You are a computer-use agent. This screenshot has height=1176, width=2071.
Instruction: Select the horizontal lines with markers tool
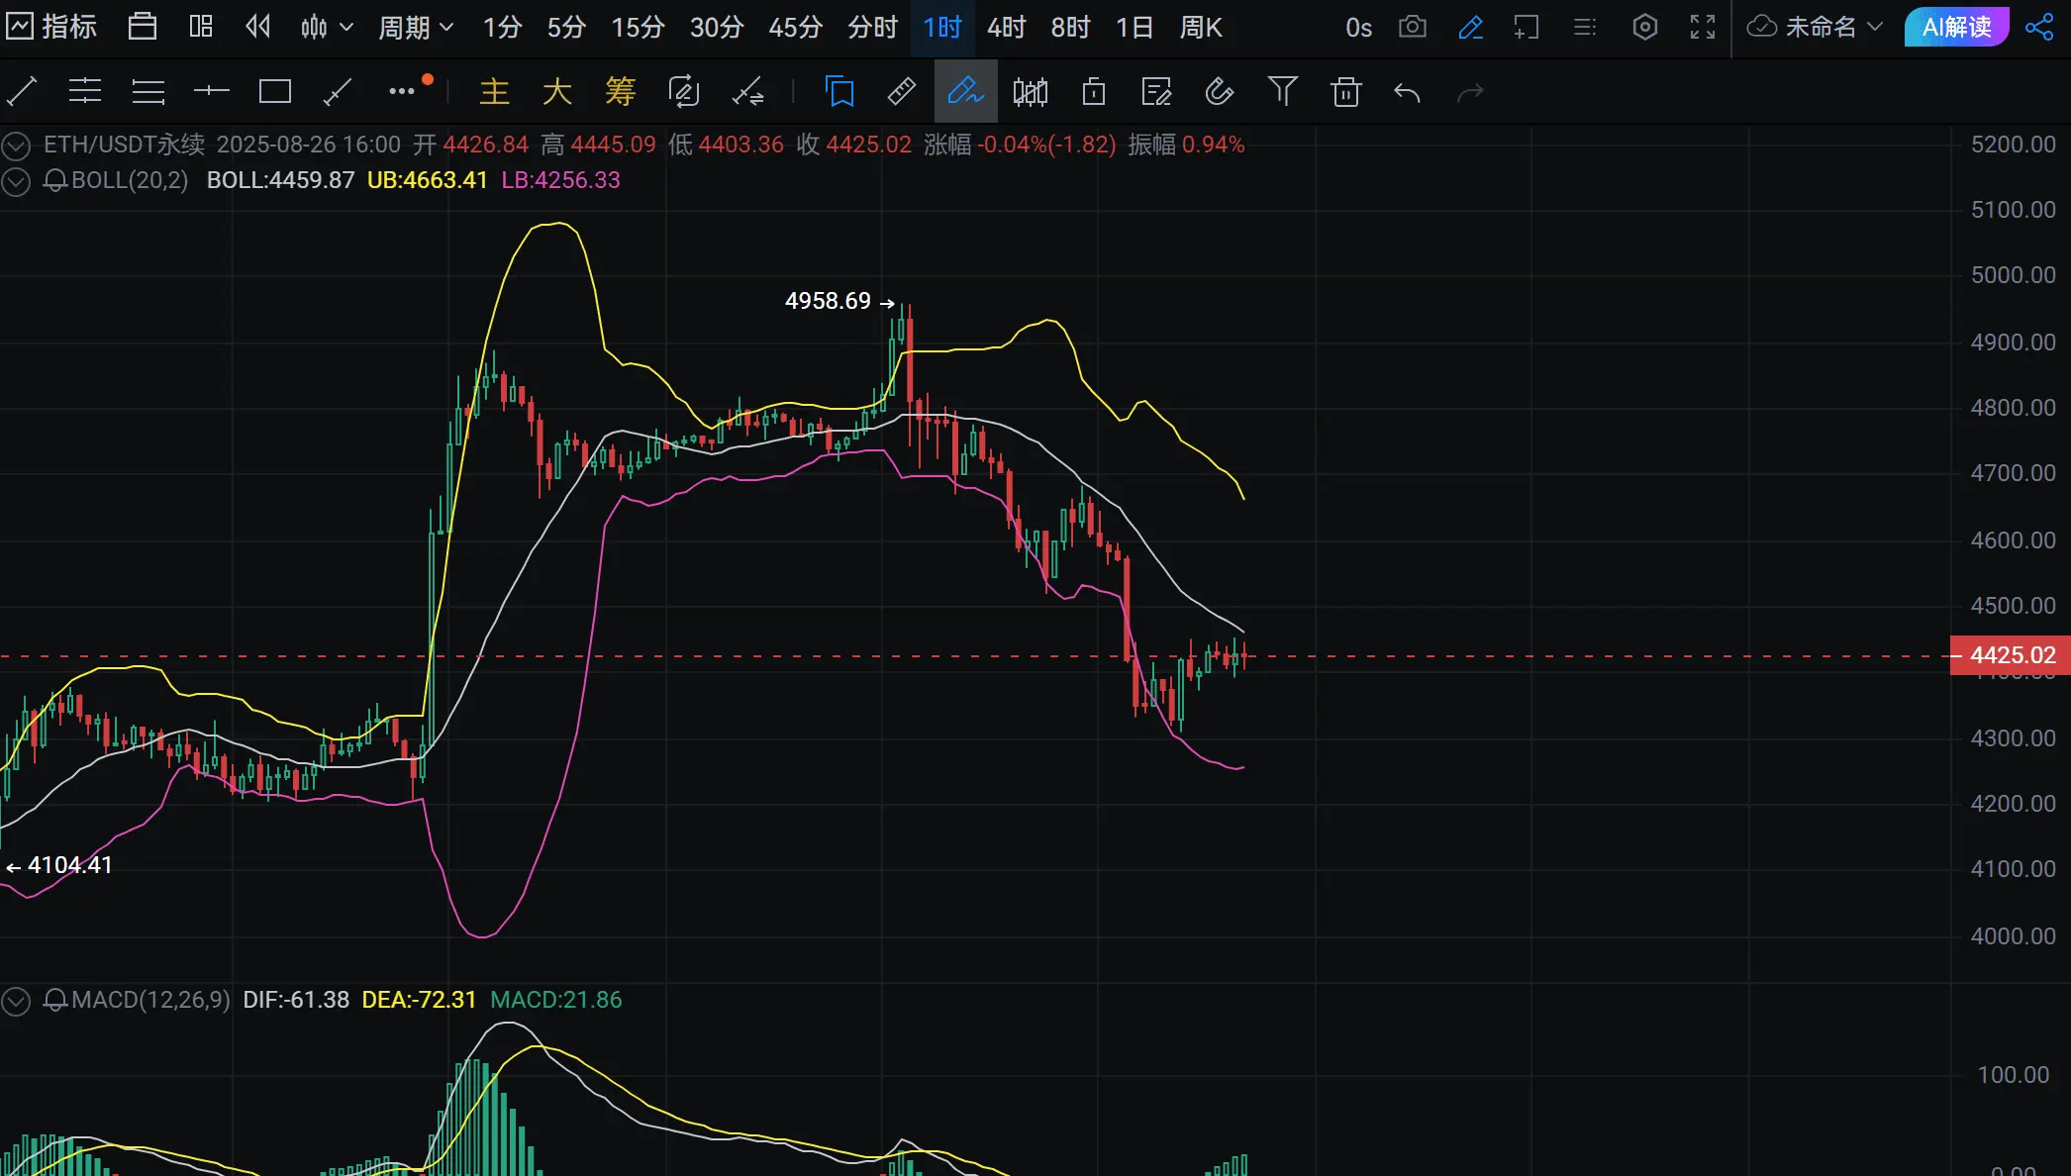point(85,92)
